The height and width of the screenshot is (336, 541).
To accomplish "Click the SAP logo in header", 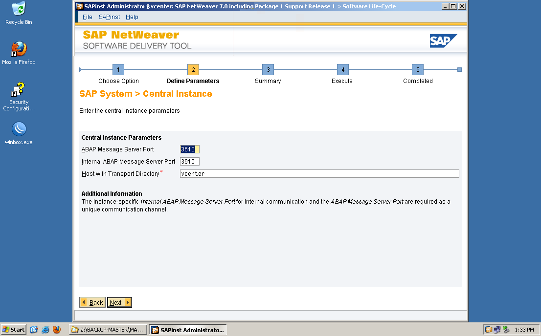I will [443, 41].
